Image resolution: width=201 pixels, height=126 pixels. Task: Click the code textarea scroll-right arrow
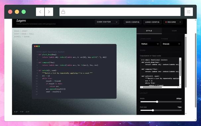[178, 87]
